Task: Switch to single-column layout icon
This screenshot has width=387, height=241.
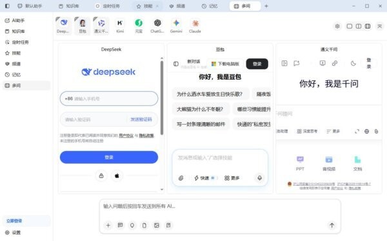Action: (x=349, y=26)
